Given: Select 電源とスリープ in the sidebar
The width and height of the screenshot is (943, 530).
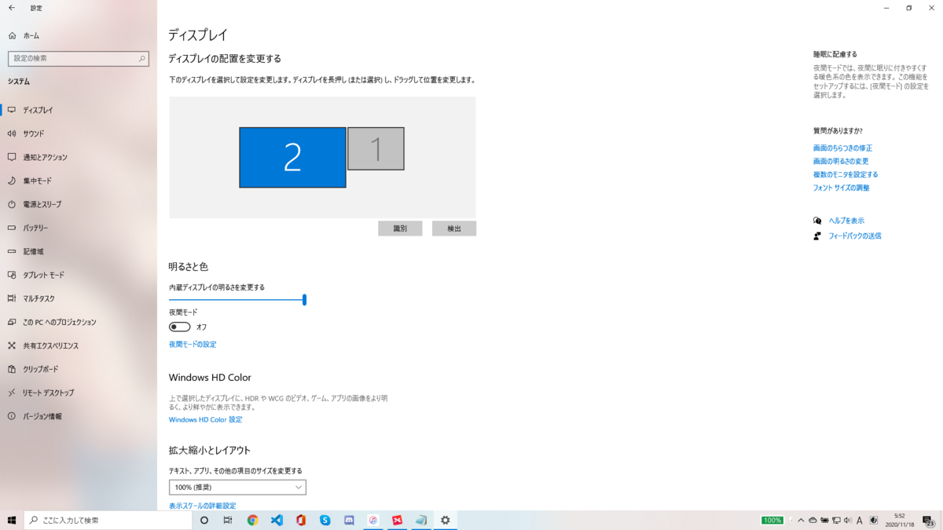Looking at the screenshot, I should [x=47, y=204].
